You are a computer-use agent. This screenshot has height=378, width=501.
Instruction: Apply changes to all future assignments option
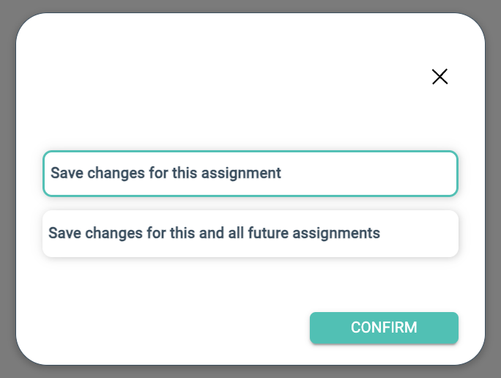pyautogui.click(x=250, y=234)
